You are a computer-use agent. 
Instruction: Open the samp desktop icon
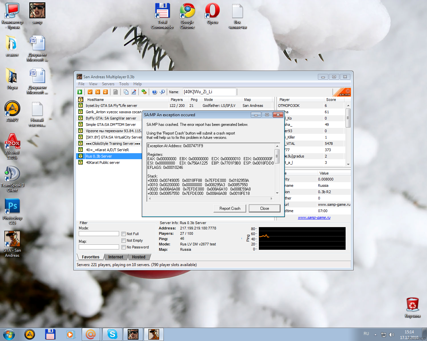[37, 13]
